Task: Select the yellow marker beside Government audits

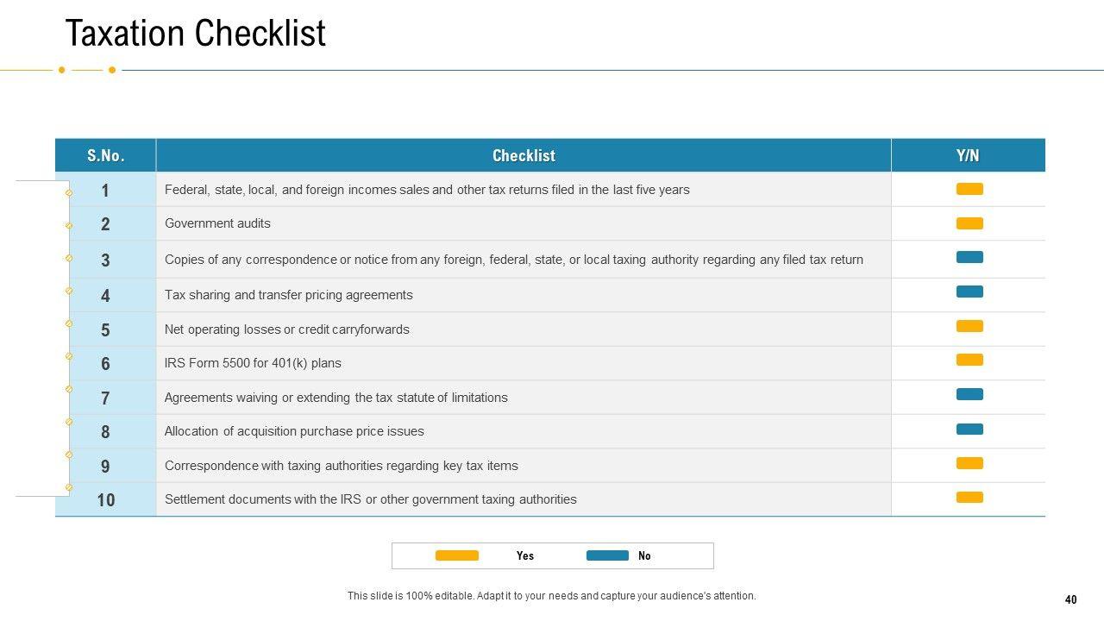Action: click(969, 223)
